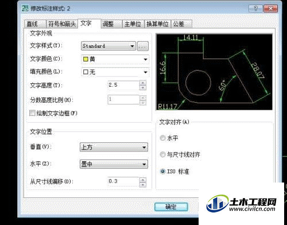Screen dimensions: 287x225
Task: Open the 垂直 dropdown set to 上方
Action: pos(114,148)
